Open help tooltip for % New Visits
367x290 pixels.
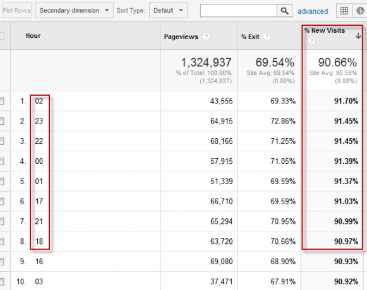[311, 40]
